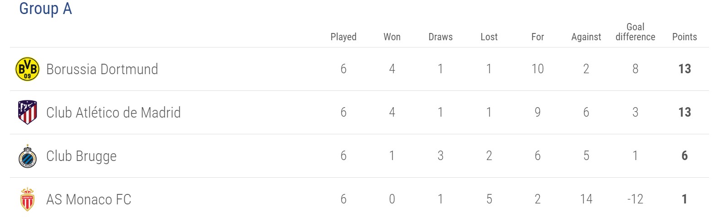Click the Won column header
This screenshot has height=222, width=714.
(392, 37)
